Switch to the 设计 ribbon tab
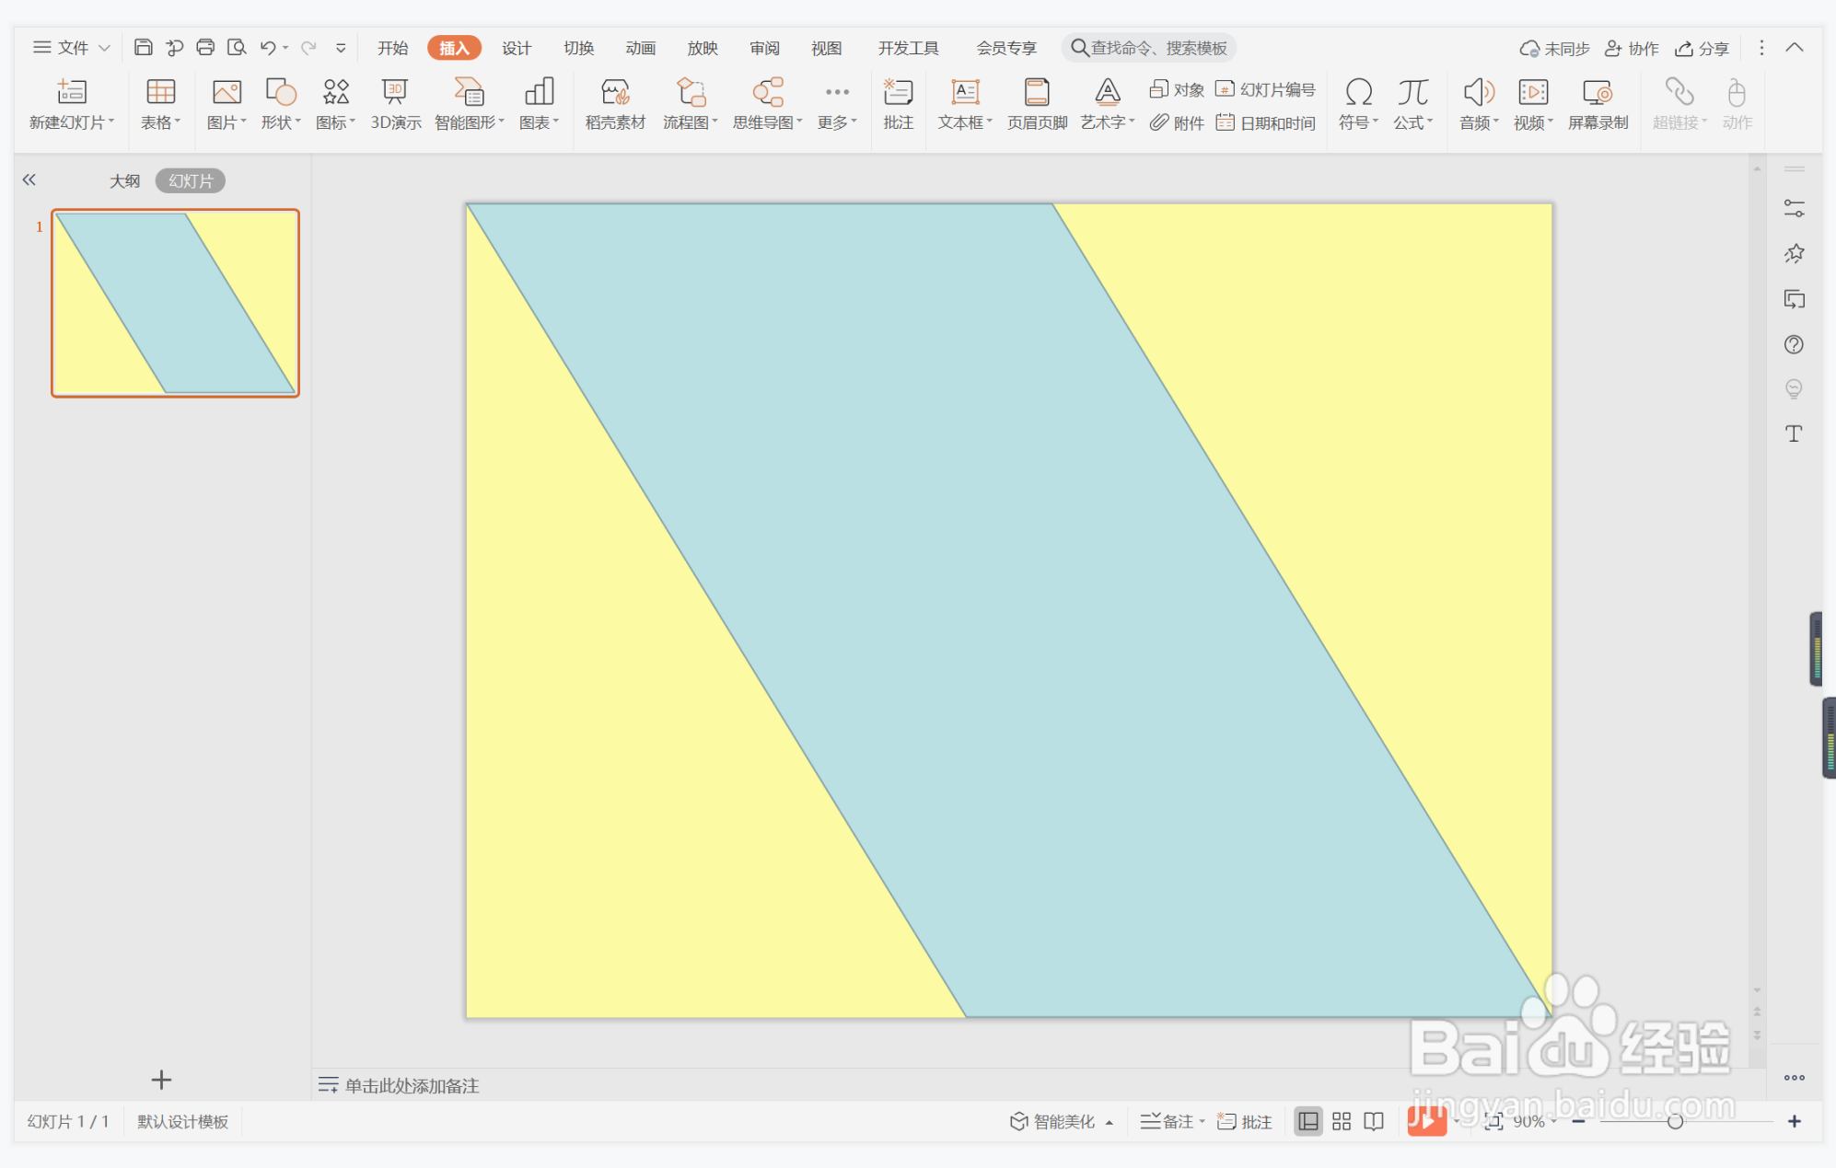 tap(516, 48)
